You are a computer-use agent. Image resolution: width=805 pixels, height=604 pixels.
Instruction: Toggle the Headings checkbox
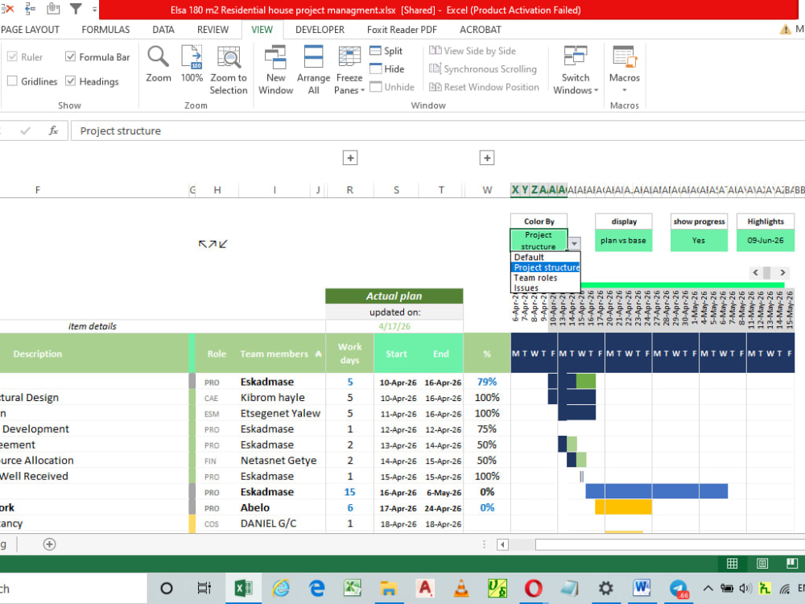tap(71, 81)
